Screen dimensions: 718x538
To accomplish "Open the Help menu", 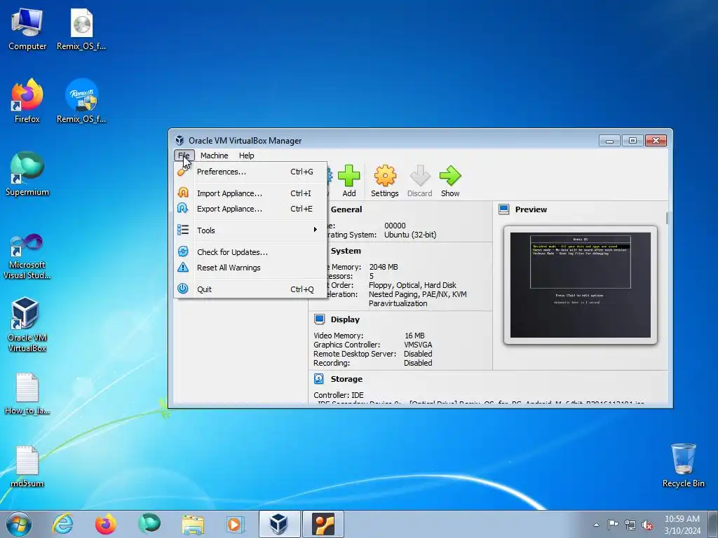I will coord(246,156).
